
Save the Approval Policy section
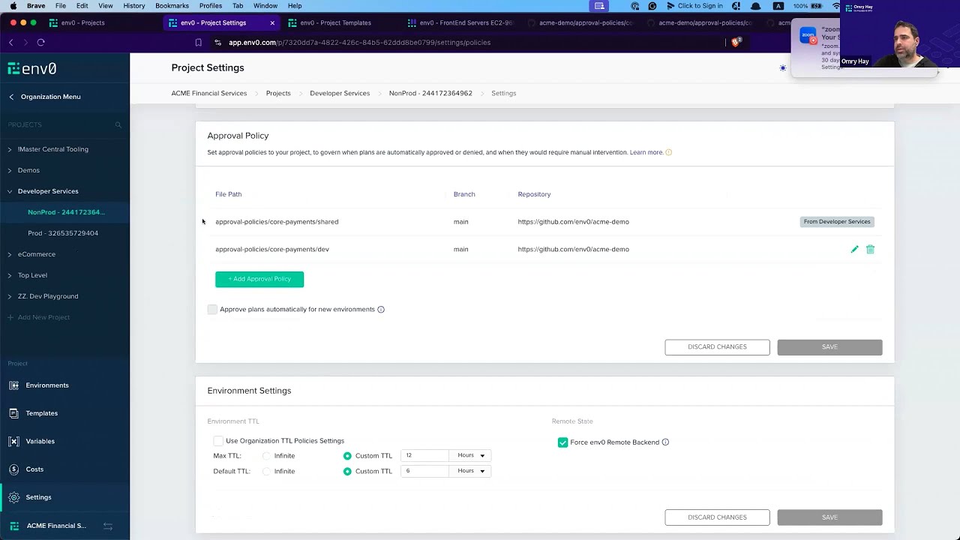(x=829, y=347)
